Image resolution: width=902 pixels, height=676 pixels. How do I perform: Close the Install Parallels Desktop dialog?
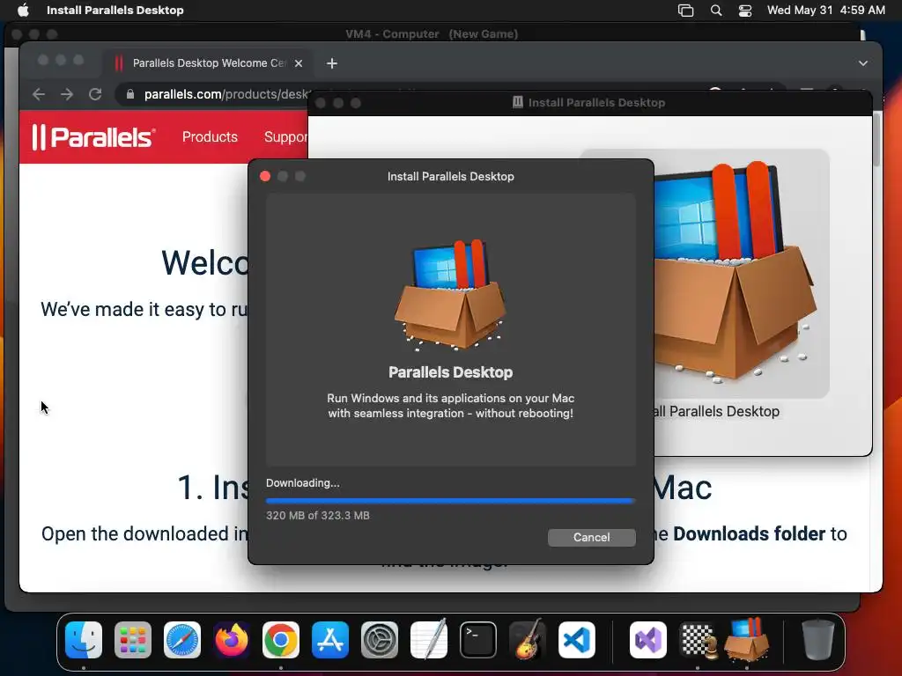pyautogui.click(x=265, y=176)
